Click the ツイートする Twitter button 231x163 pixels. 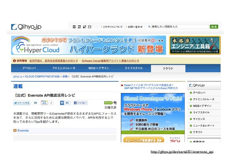point(22,103)
